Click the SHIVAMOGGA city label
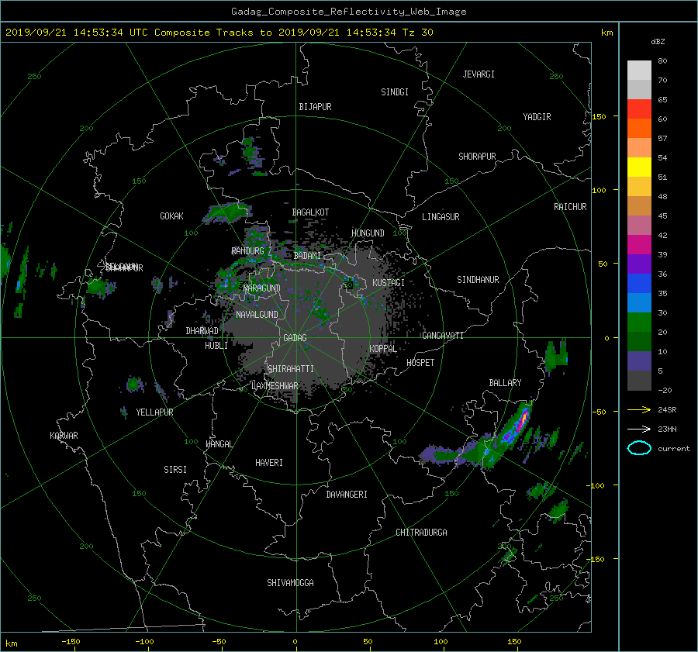Viewport: 698px width, 652px height. click(290, 582)
